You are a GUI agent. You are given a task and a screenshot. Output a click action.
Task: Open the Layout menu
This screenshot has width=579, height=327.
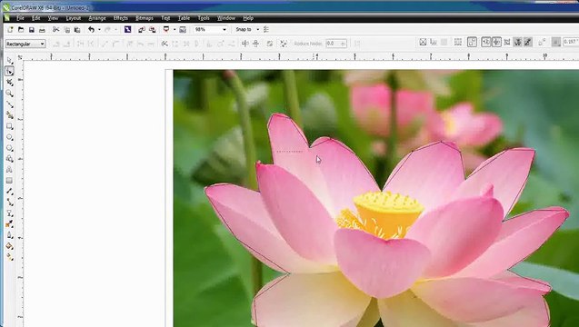coord(73,18)
